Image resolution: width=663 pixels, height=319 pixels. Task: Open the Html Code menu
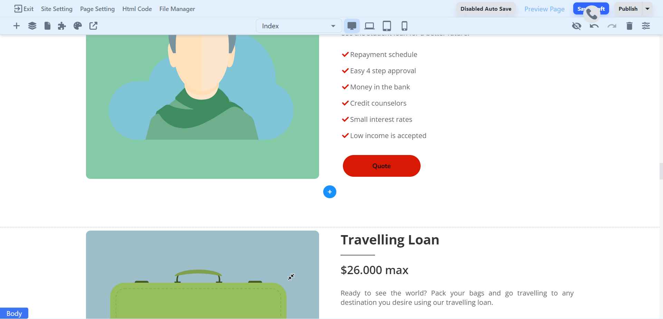(x=137, y=9)
